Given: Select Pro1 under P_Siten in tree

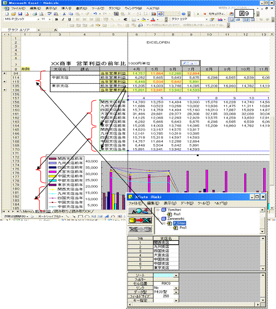Looking at the screenshot, I should (183, 228).
